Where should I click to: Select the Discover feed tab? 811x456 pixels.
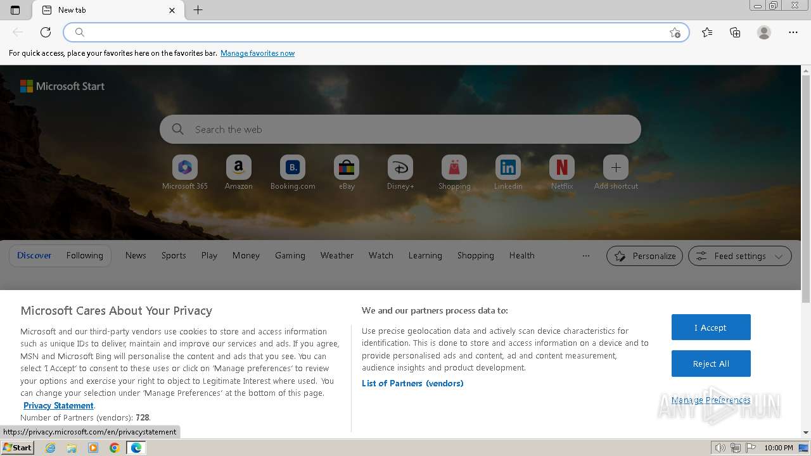click(34, 255)
